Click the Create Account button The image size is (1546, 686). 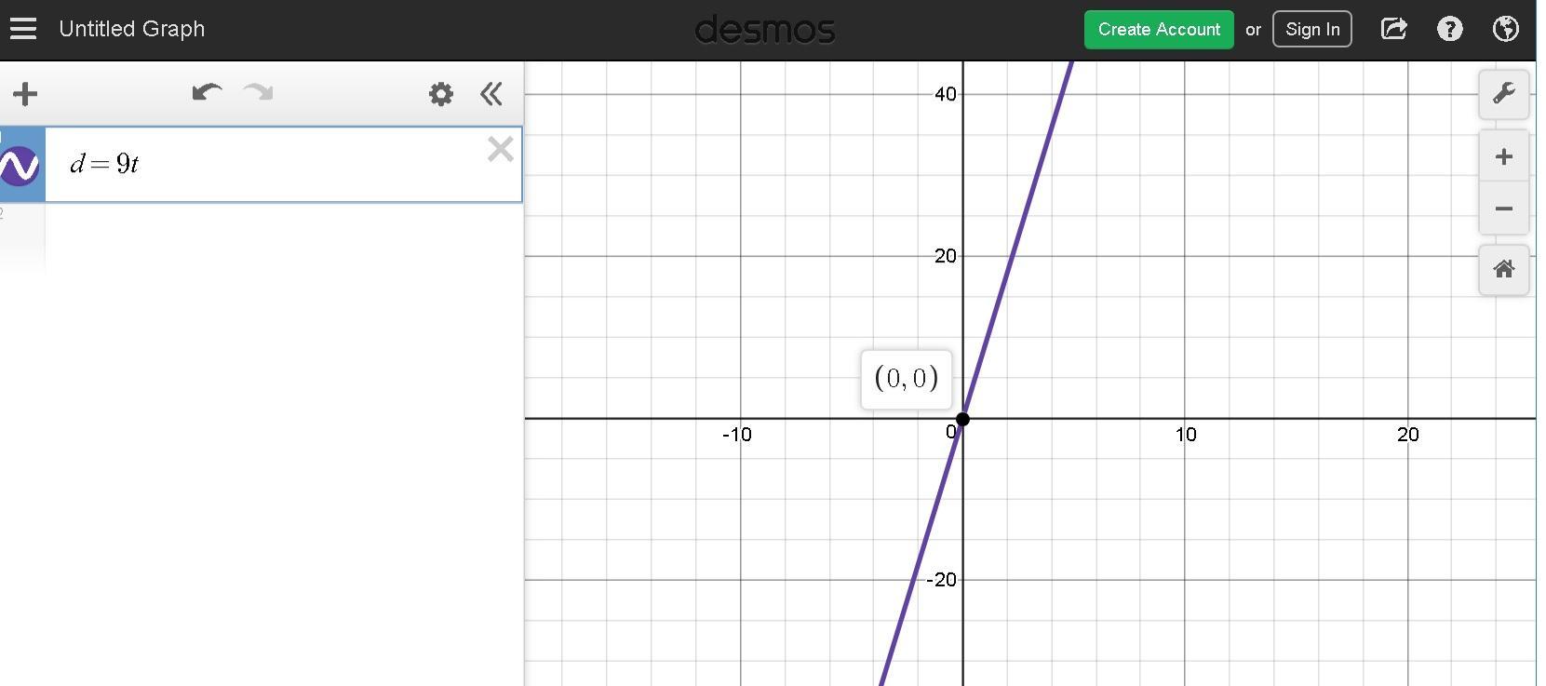pos(1158,29)
